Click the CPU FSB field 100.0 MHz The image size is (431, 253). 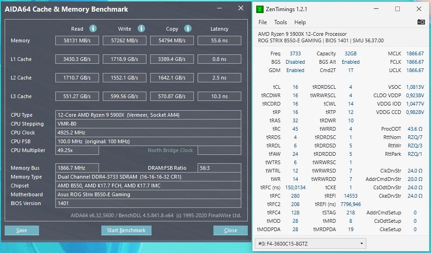[148, 141]
